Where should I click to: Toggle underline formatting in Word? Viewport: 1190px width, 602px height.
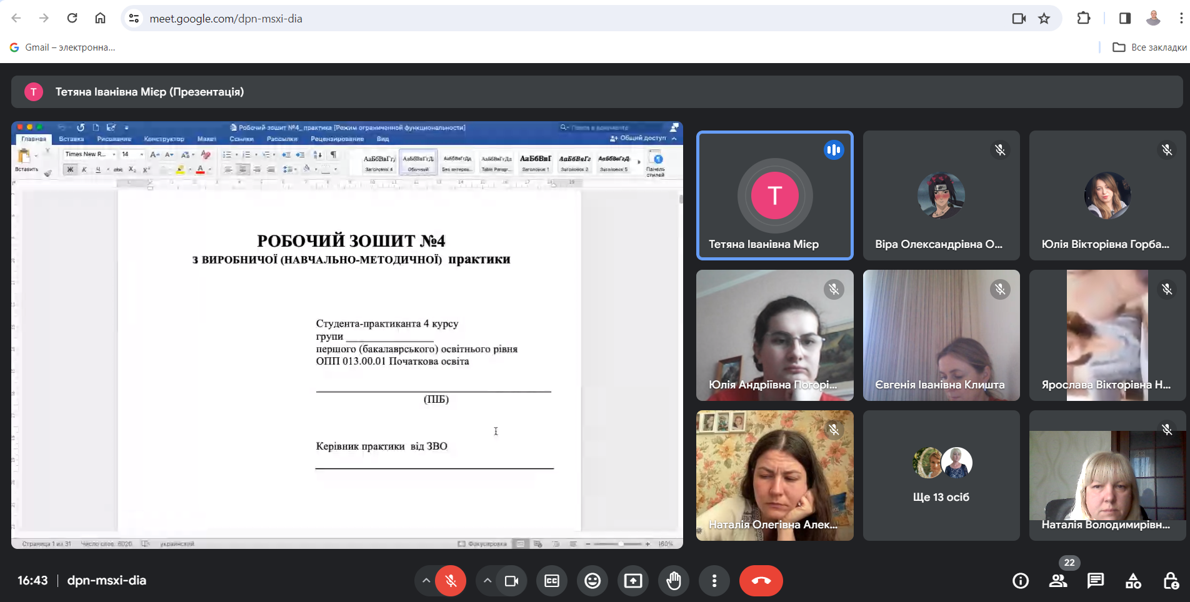coord(98,169)
